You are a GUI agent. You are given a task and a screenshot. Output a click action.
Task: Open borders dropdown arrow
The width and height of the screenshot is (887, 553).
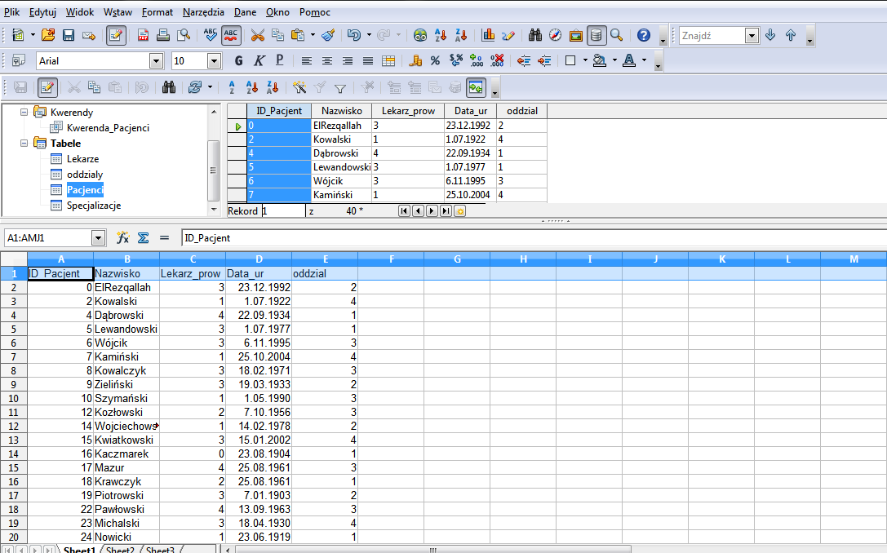(x=586, y=60)
